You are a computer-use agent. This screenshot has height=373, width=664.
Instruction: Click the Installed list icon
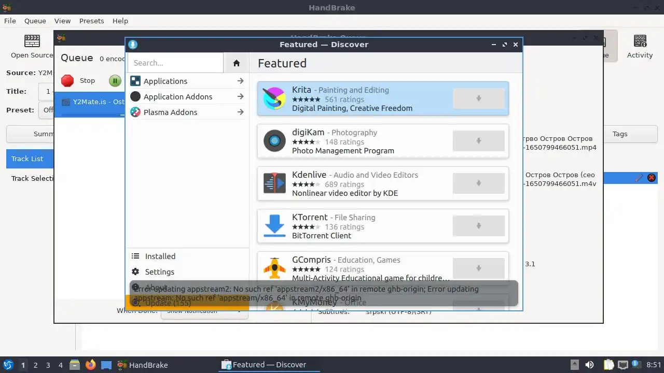click(x=135, y=256)
